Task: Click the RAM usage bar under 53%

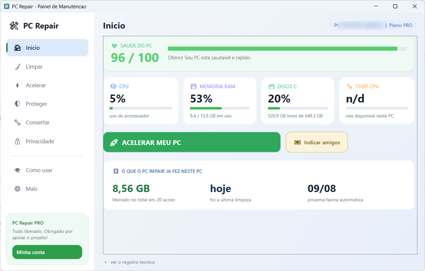Action: coord(220,108)
